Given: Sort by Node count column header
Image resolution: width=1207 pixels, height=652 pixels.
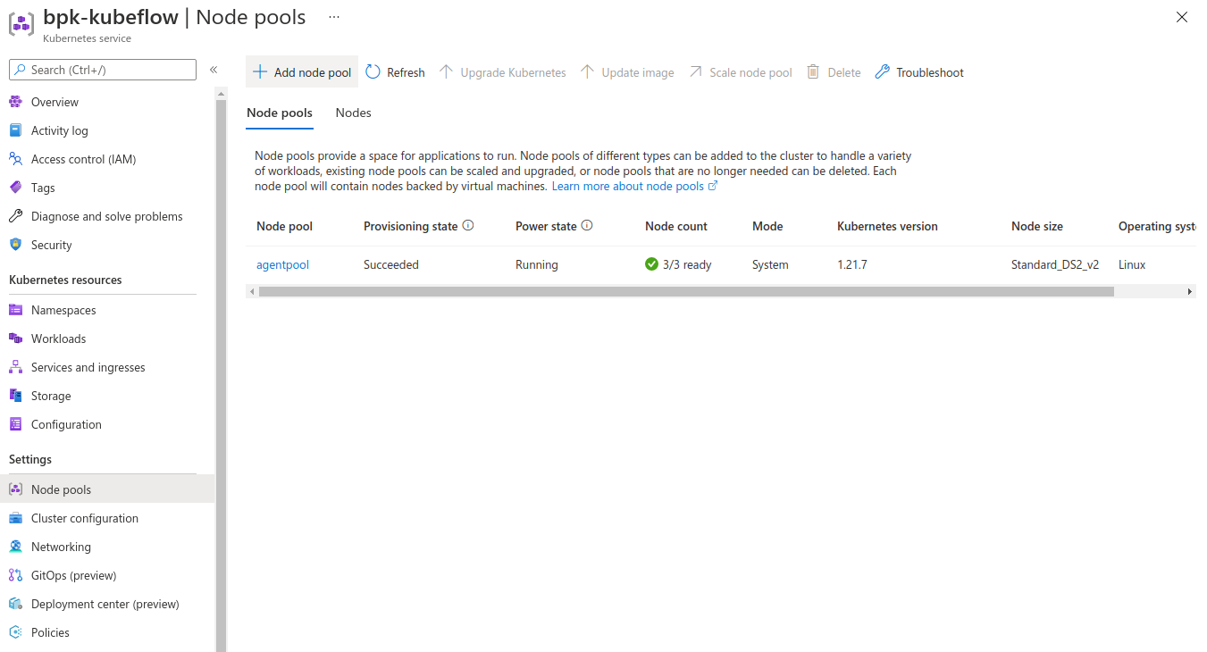Looking at the screenshot, I should [x=676, y=226].
